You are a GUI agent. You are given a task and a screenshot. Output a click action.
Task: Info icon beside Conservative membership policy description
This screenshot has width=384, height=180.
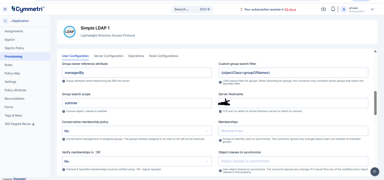point(63,139)
